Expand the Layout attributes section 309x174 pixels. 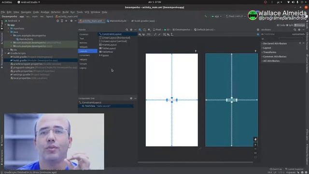(x=267, y=48)
